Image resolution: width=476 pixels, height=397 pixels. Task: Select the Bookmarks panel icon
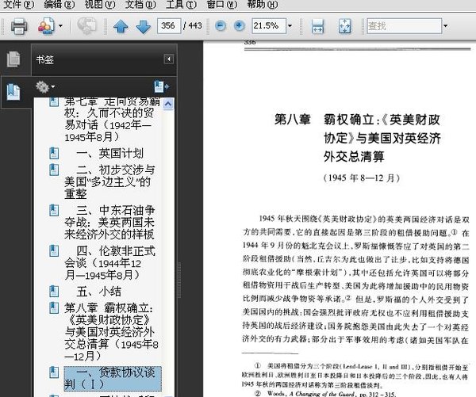(x=13, y=92)
